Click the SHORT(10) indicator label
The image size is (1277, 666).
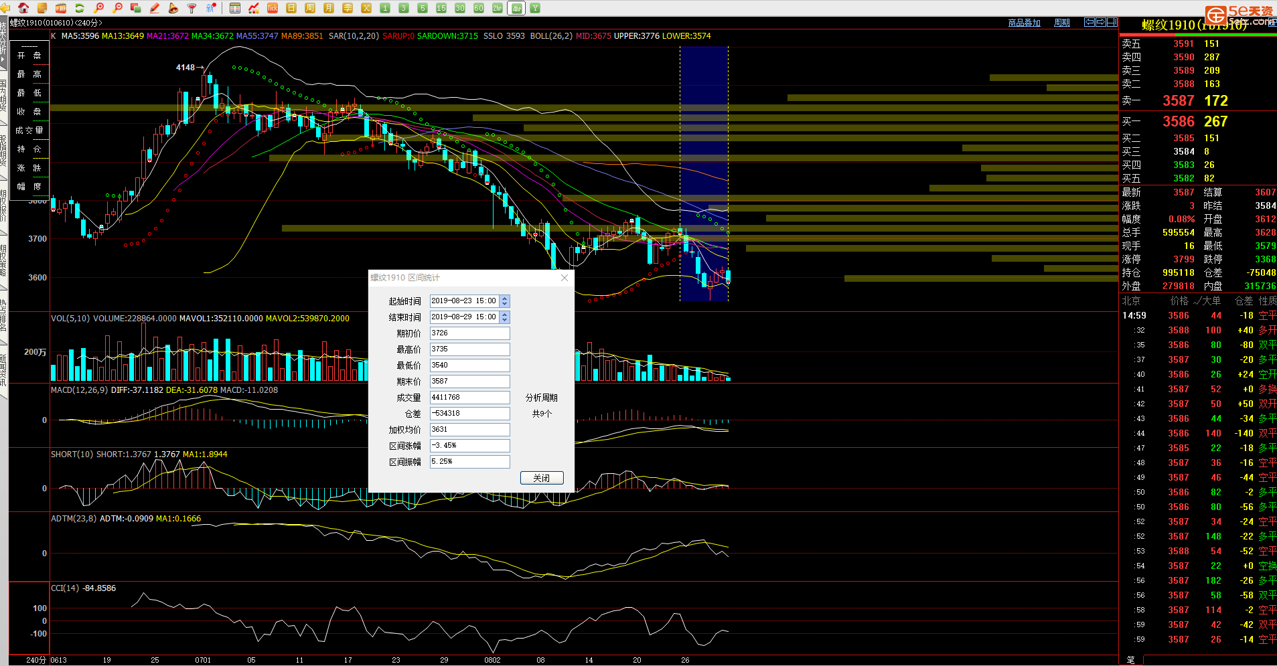[72, 454]
